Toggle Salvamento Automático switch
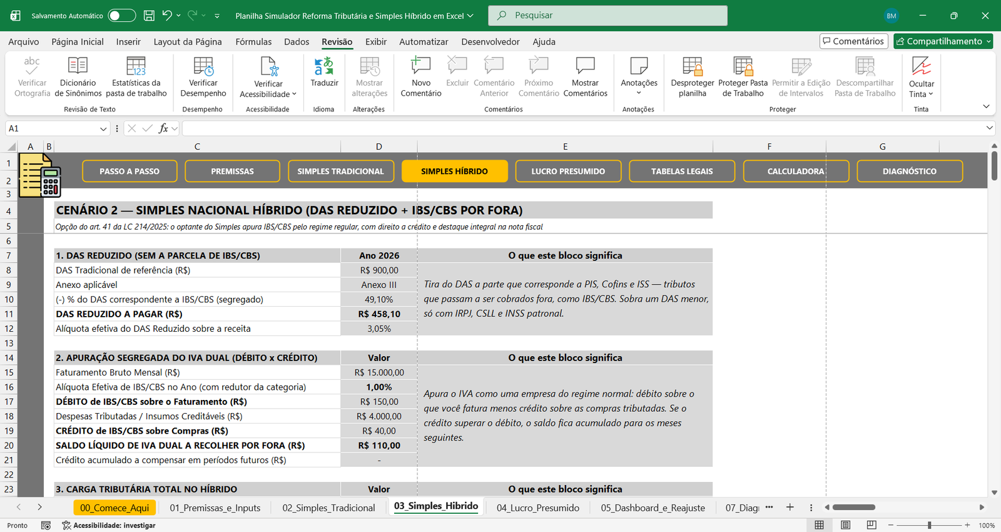The width and height of the screenshot is (1001, 532). tap(121, 16)
